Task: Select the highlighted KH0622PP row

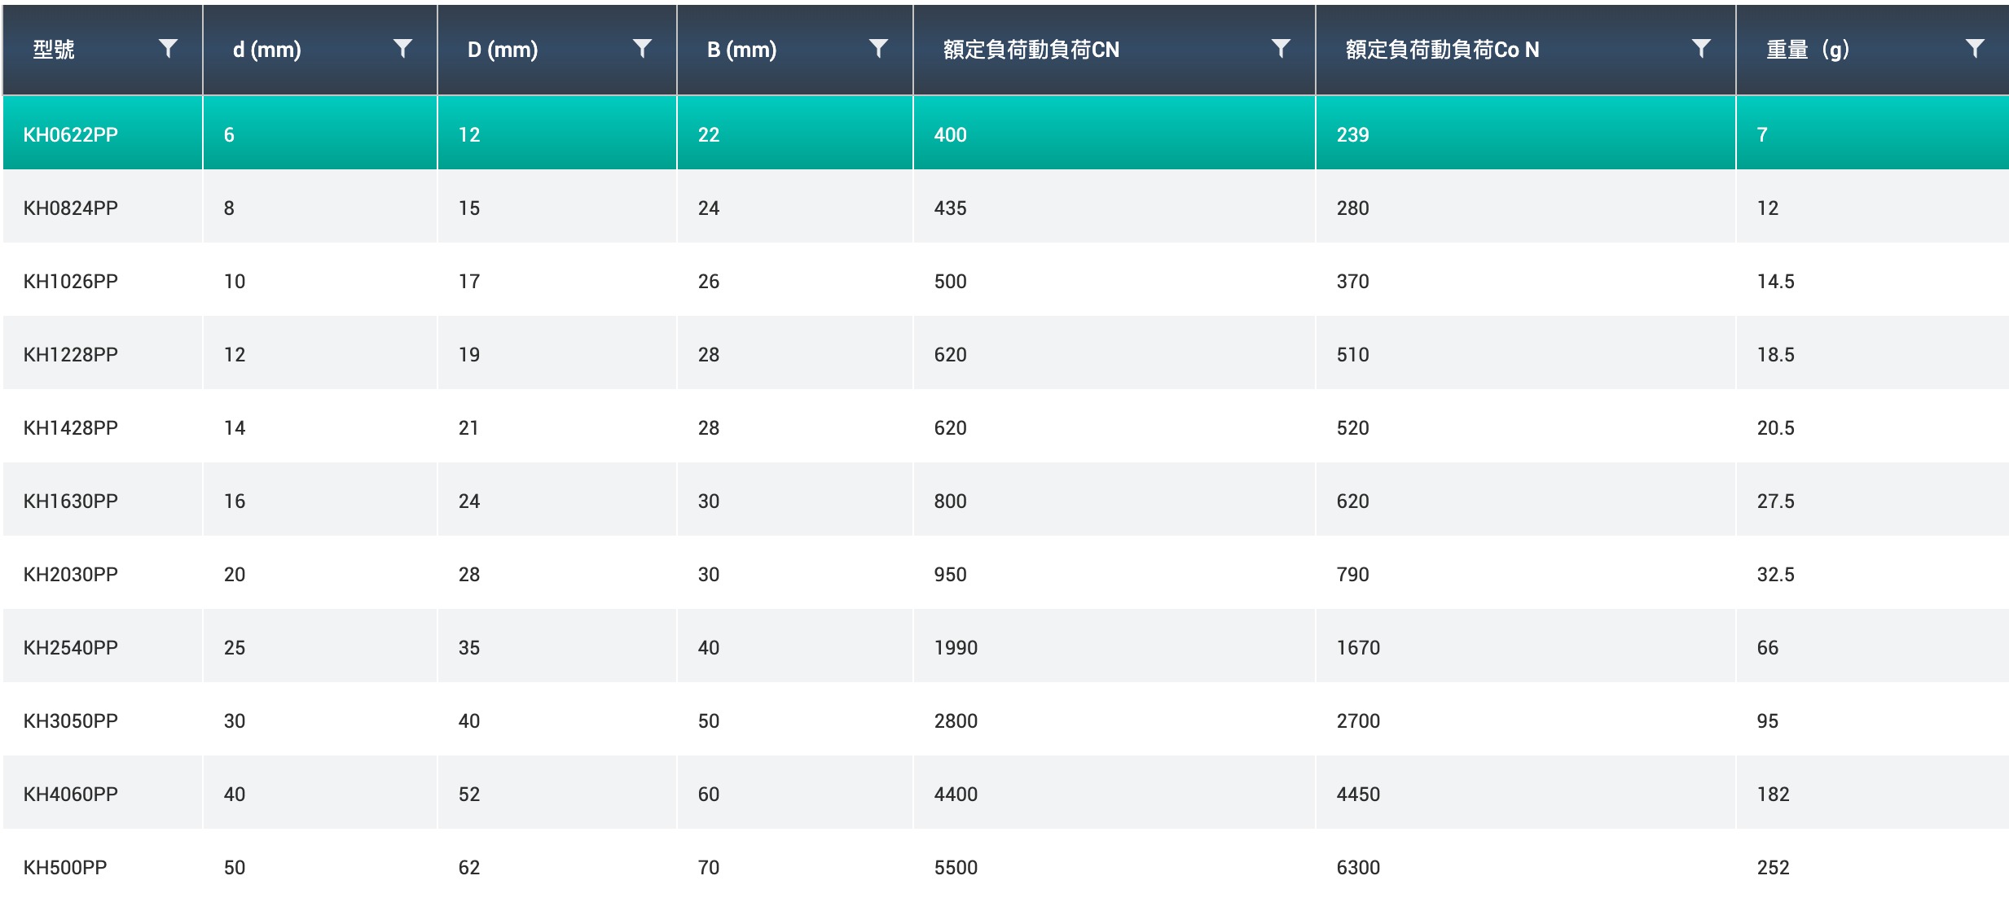Action: point(71,134)
